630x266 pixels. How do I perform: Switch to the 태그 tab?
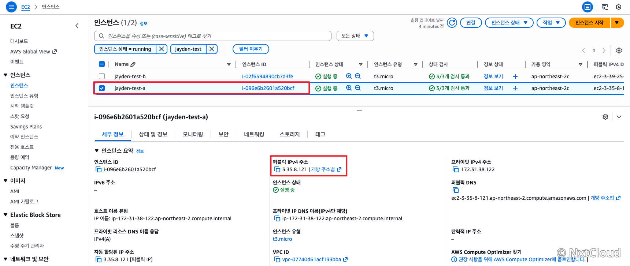click(x=320, y=134)
